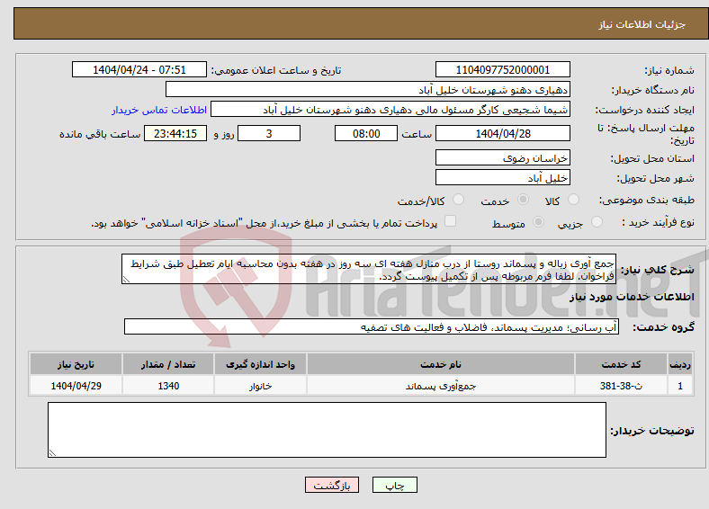The image size is (709, 509).
Task: Click the چاپ (print) button
Action: [x=394, y=485]
